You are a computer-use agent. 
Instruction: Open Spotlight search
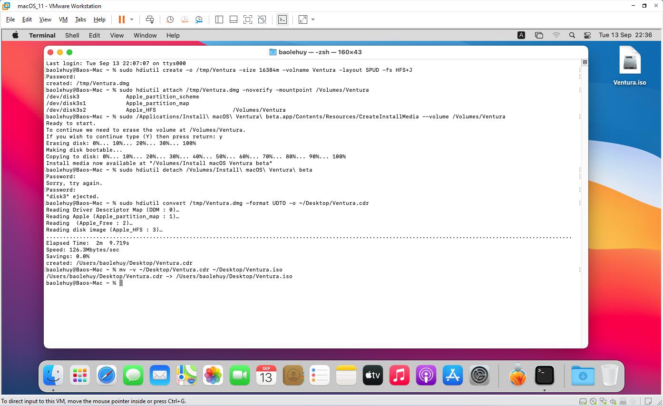click(x=572, y=35)
